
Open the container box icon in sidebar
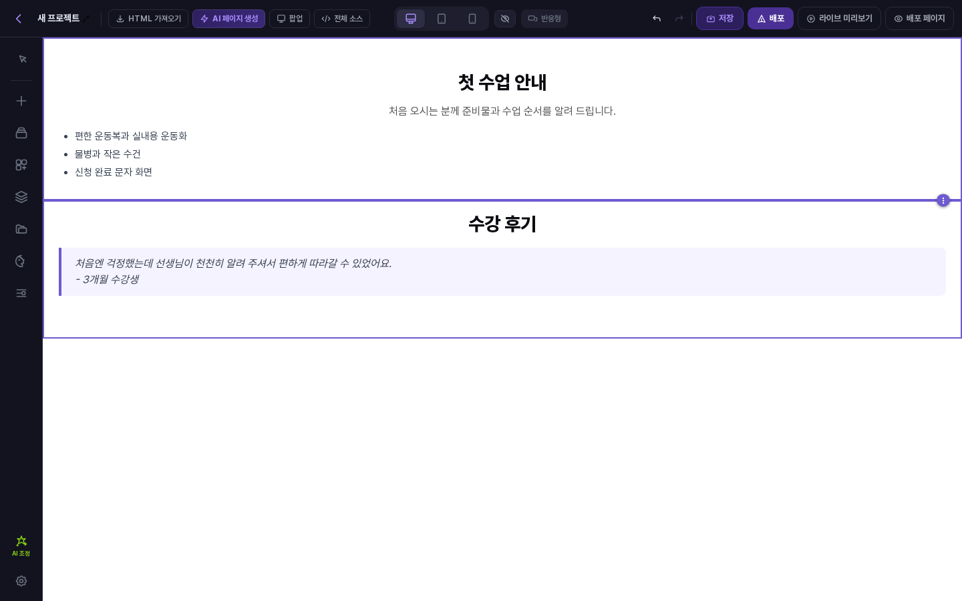(x=21, y=133)
